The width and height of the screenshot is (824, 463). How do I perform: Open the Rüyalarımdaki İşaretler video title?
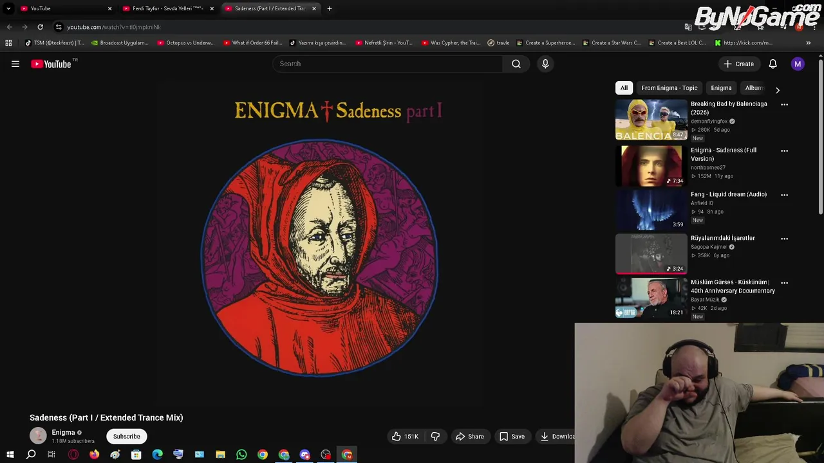pyautogui.click(x=723, y=238)
